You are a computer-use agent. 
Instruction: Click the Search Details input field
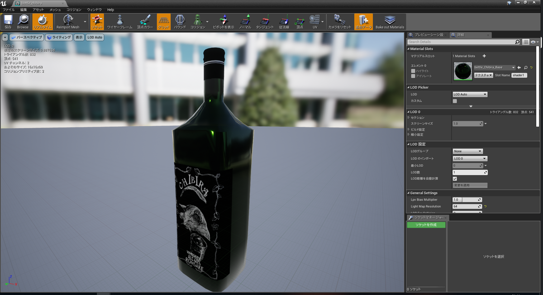463,42
